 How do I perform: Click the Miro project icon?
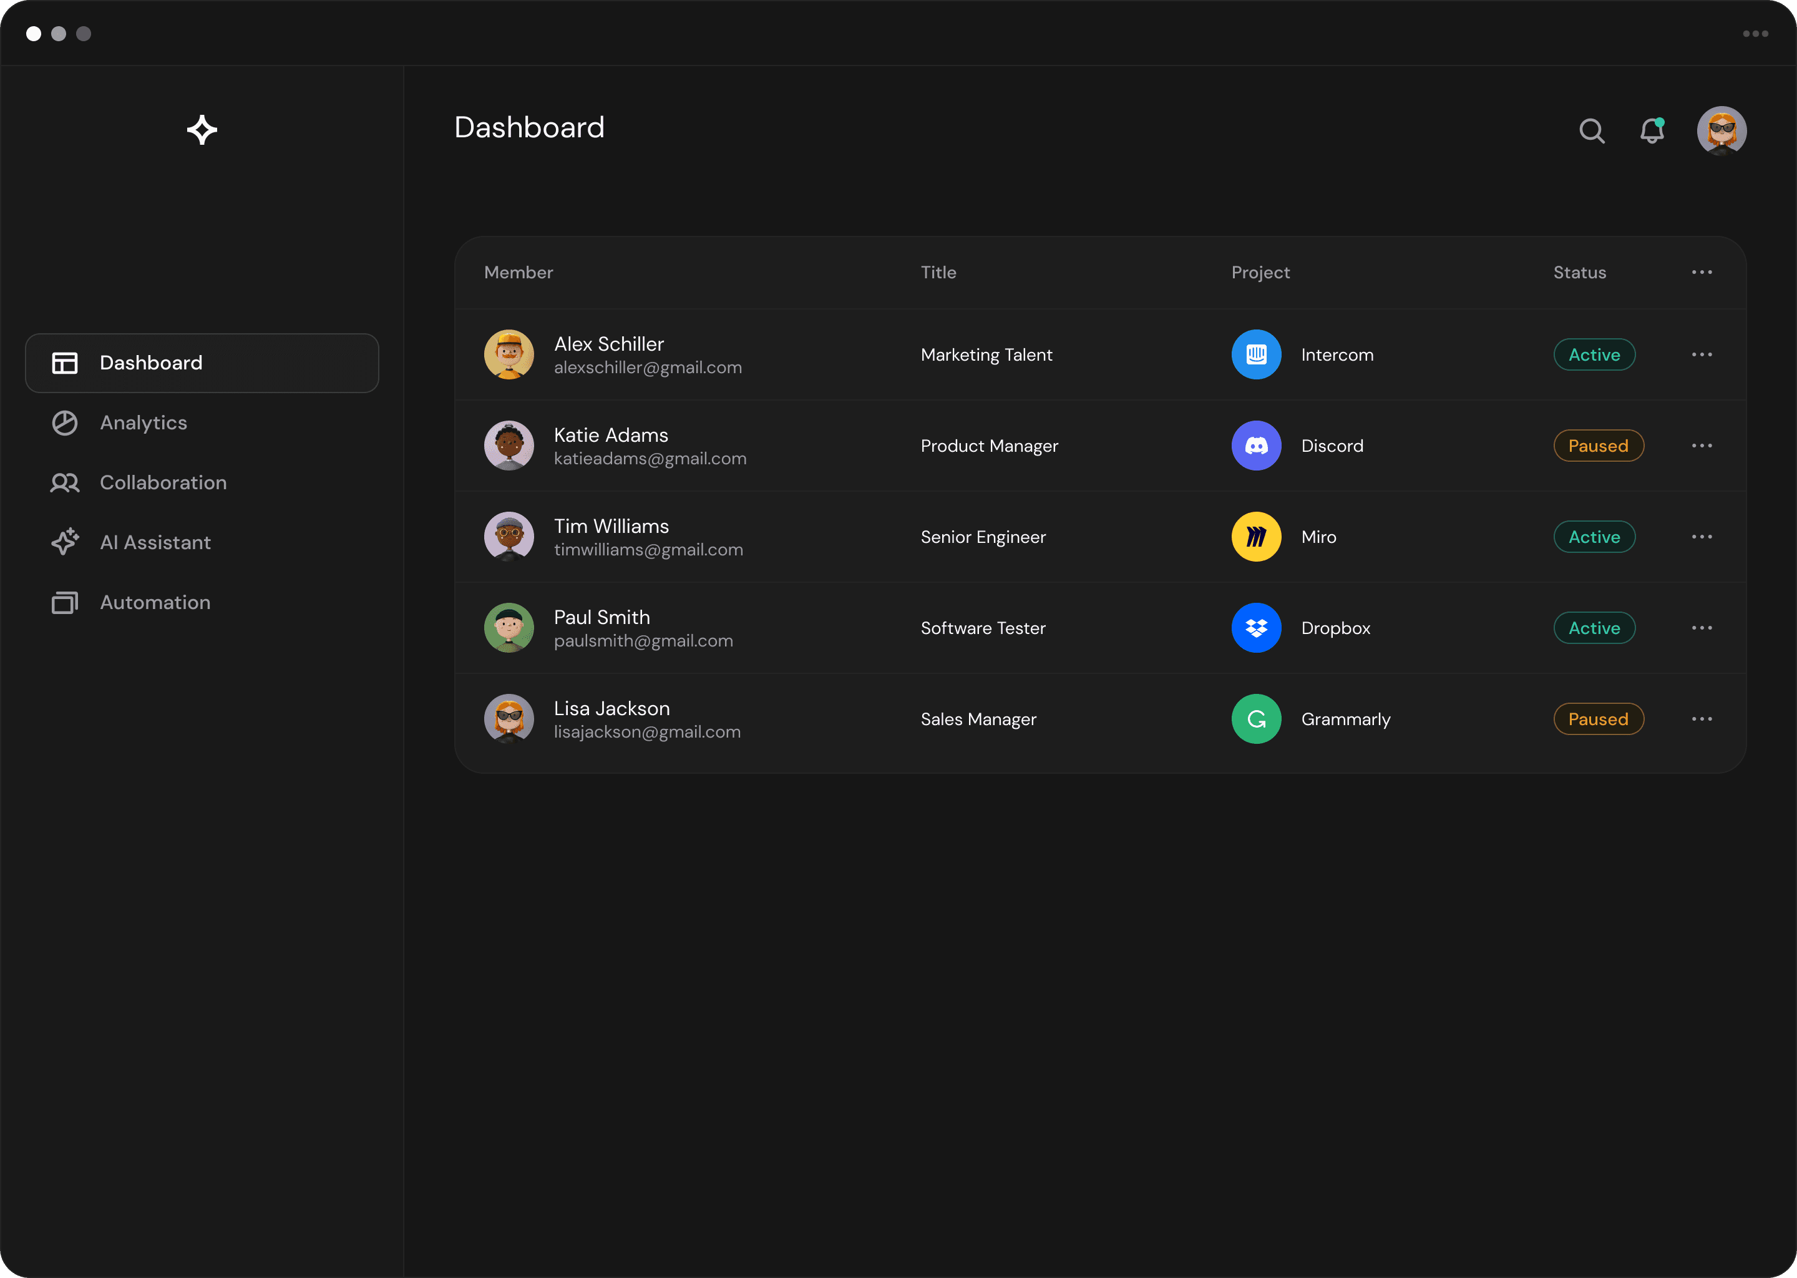point(1255,537)
